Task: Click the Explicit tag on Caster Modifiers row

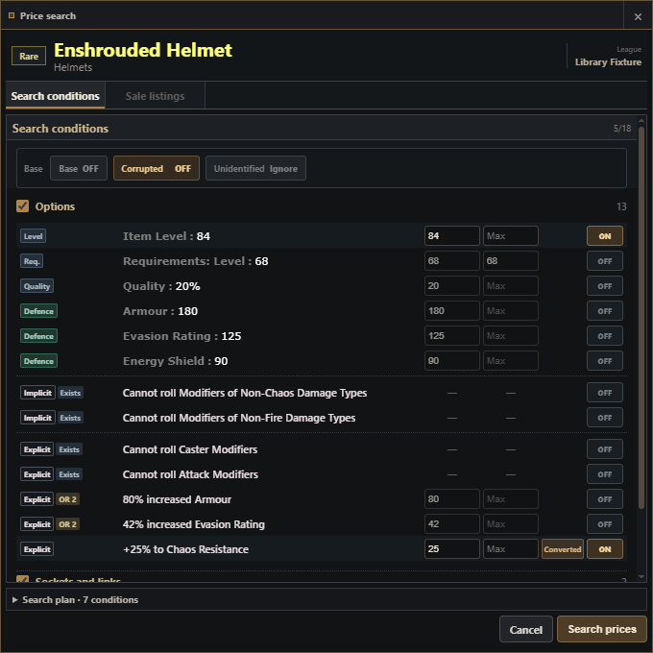Action: click(37, 449)
